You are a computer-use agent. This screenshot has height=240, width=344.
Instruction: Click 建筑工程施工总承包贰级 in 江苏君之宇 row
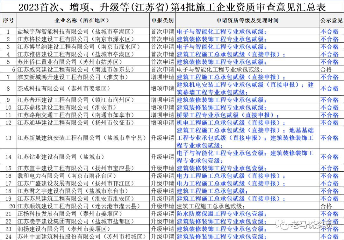pos(247,191)
